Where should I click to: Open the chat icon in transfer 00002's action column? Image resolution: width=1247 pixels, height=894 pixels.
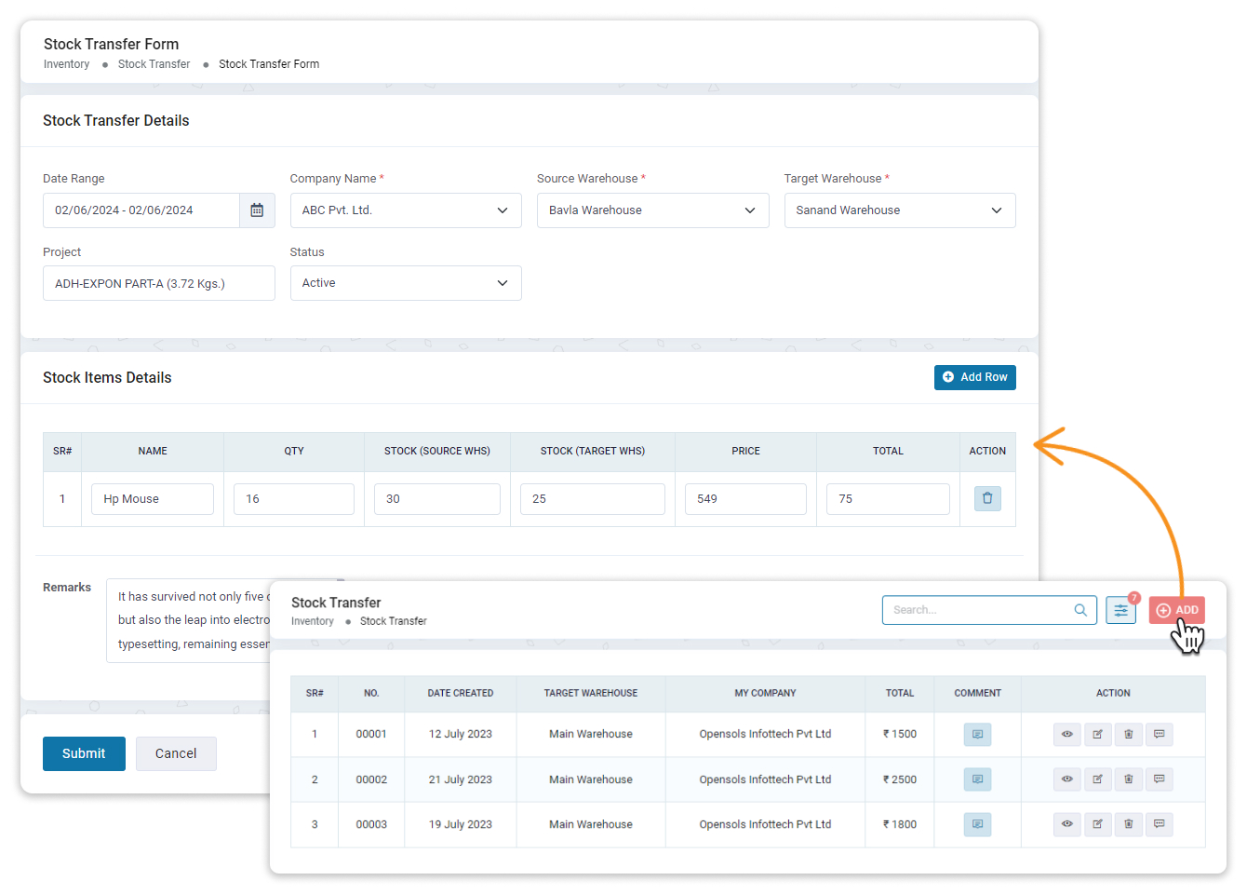[1159, 779]
